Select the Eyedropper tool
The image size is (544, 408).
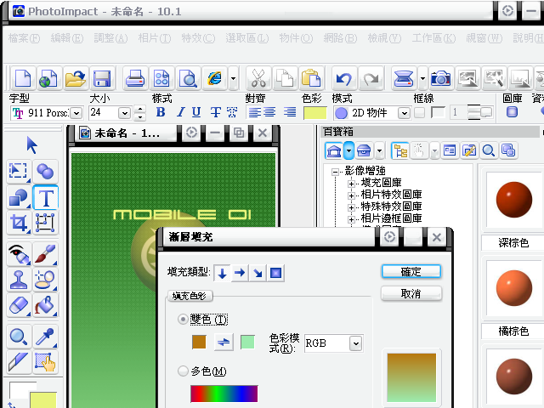(x=45, y=337)
